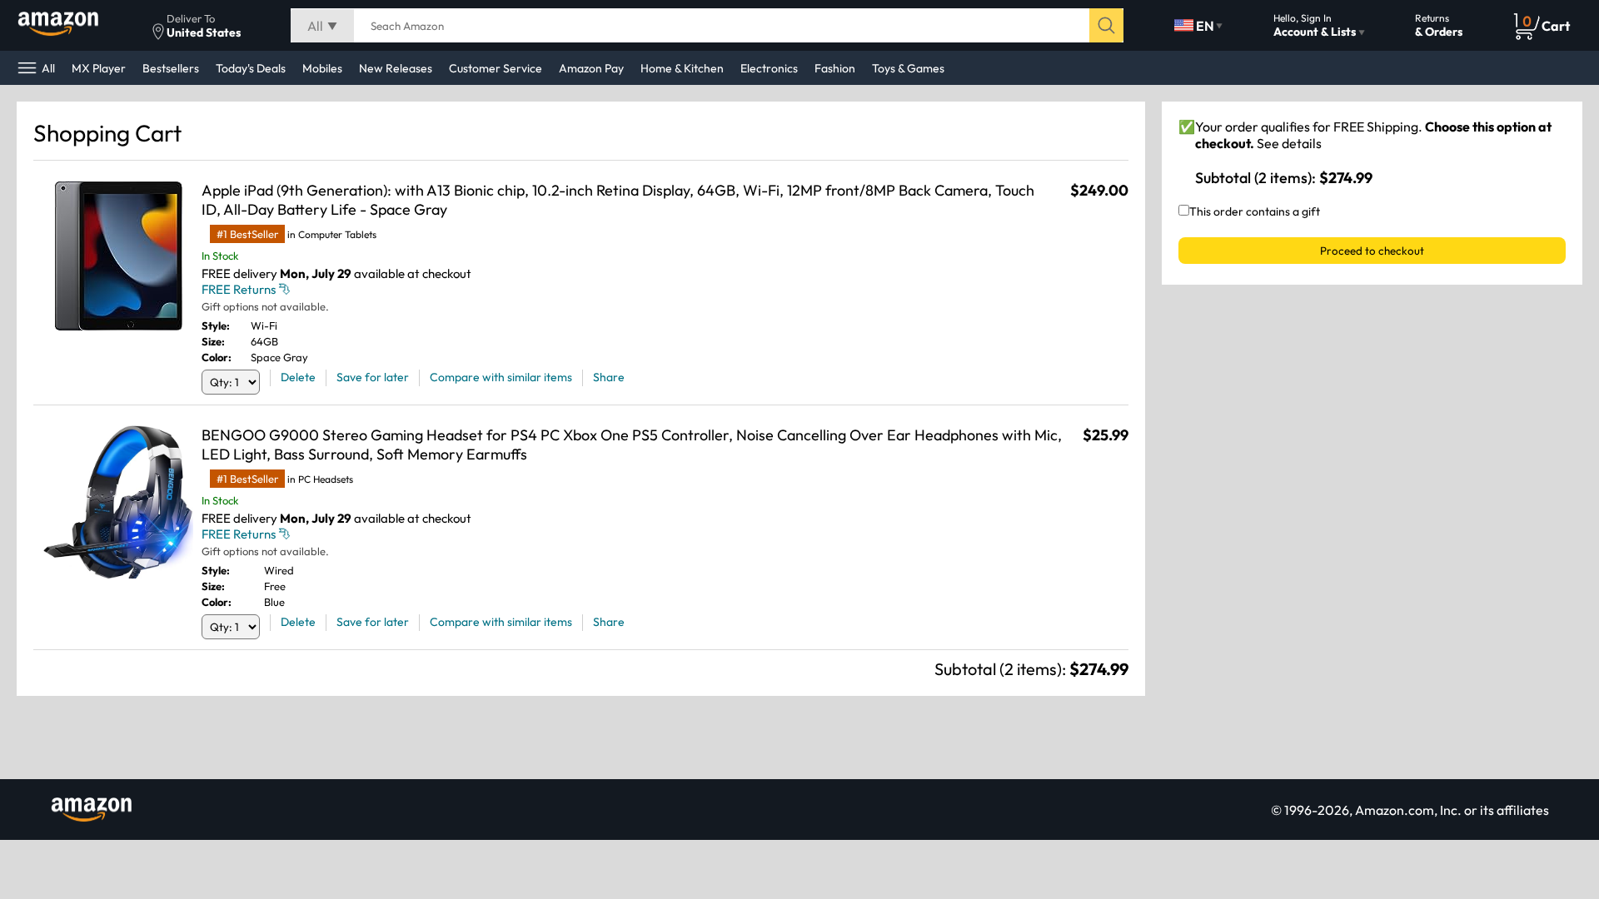Open the search category All dropdown
The image size is (1599, 899).
322,26
